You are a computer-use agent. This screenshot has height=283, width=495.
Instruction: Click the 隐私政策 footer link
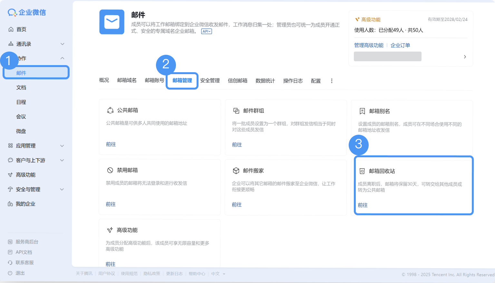click(152, 274)
